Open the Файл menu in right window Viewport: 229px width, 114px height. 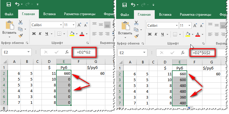pos(125,15)
